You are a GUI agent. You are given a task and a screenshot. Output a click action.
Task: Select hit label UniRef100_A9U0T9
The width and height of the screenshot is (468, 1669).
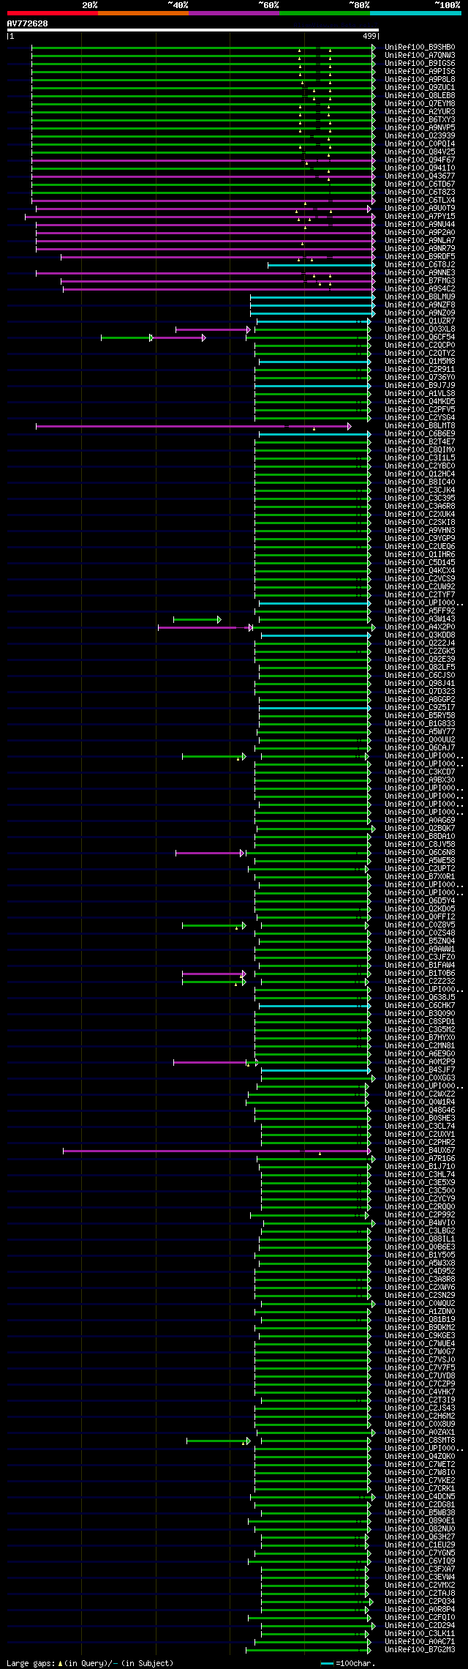(x=420, y=209)
